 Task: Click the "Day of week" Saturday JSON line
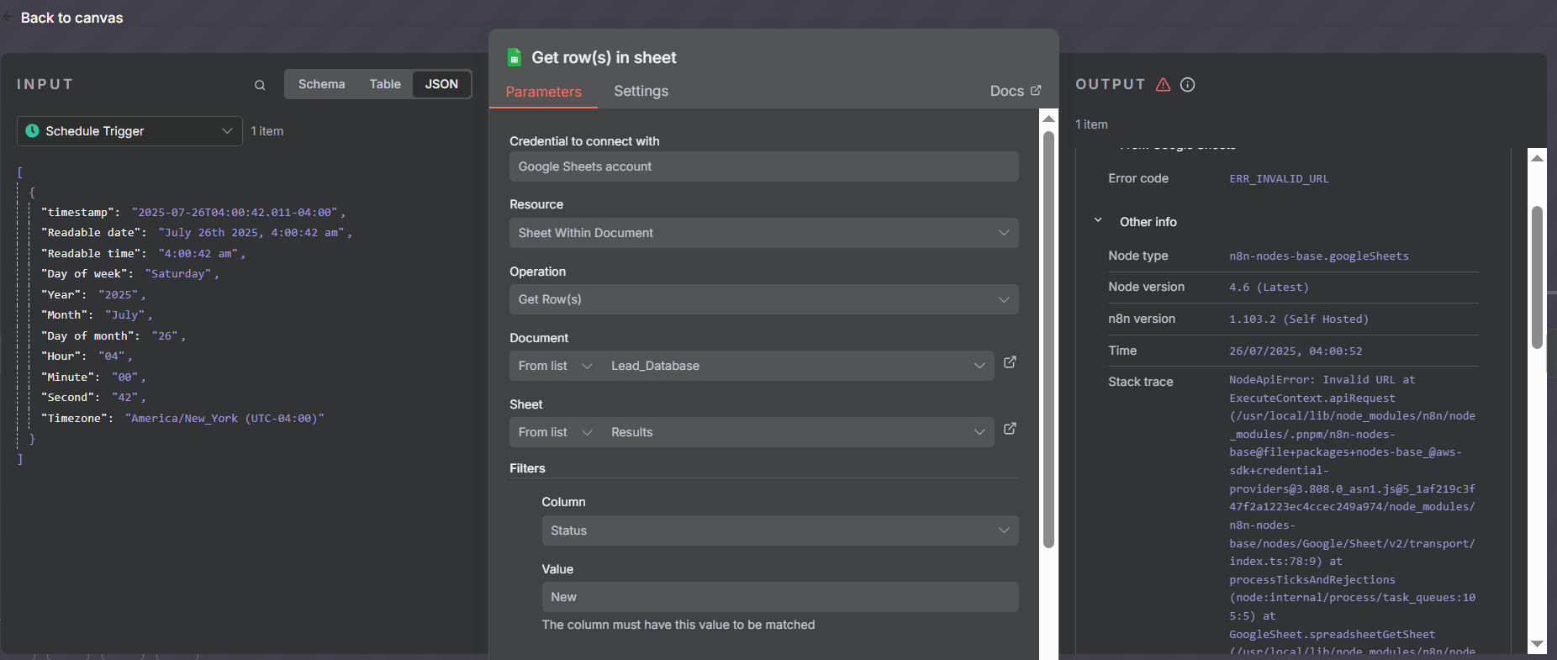click(x=129, y=274)
